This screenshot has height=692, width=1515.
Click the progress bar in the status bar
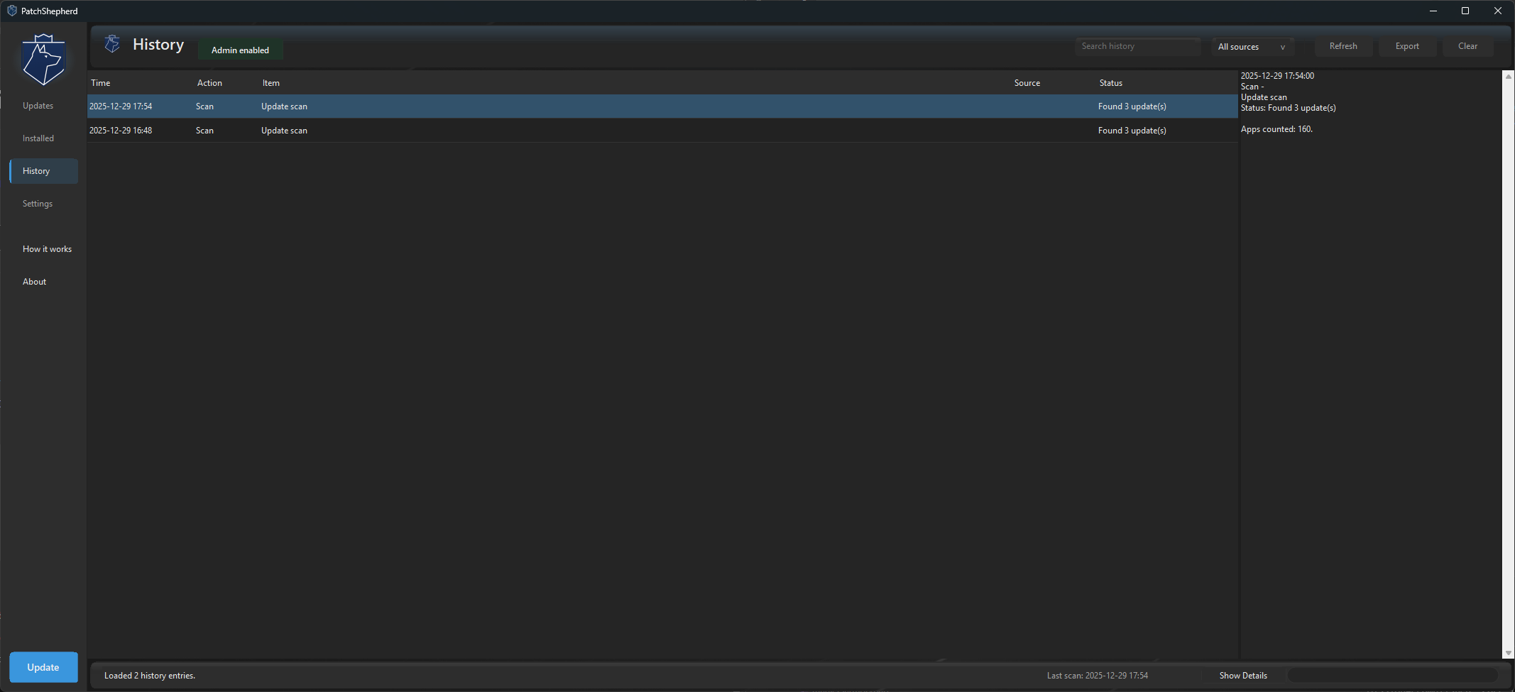click(x=1394, y=675)
